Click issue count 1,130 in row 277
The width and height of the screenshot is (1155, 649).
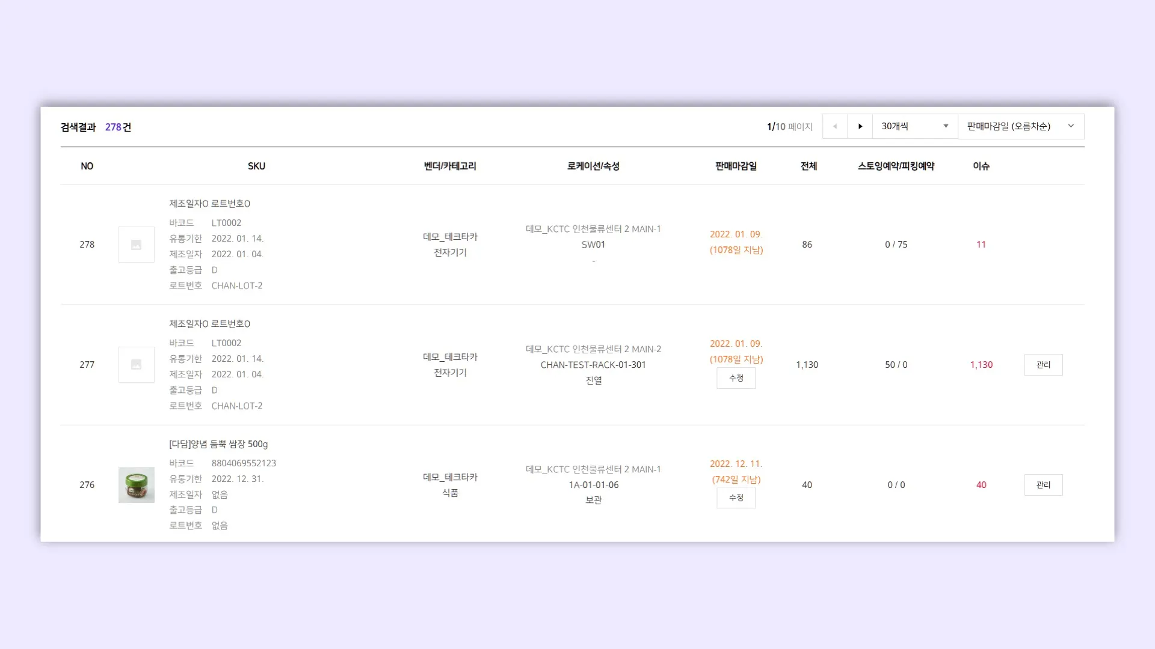pos(981,365)
